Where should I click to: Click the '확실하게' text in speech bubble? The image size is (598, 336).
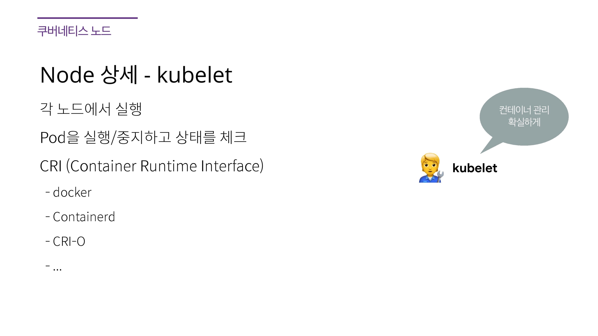524,122
